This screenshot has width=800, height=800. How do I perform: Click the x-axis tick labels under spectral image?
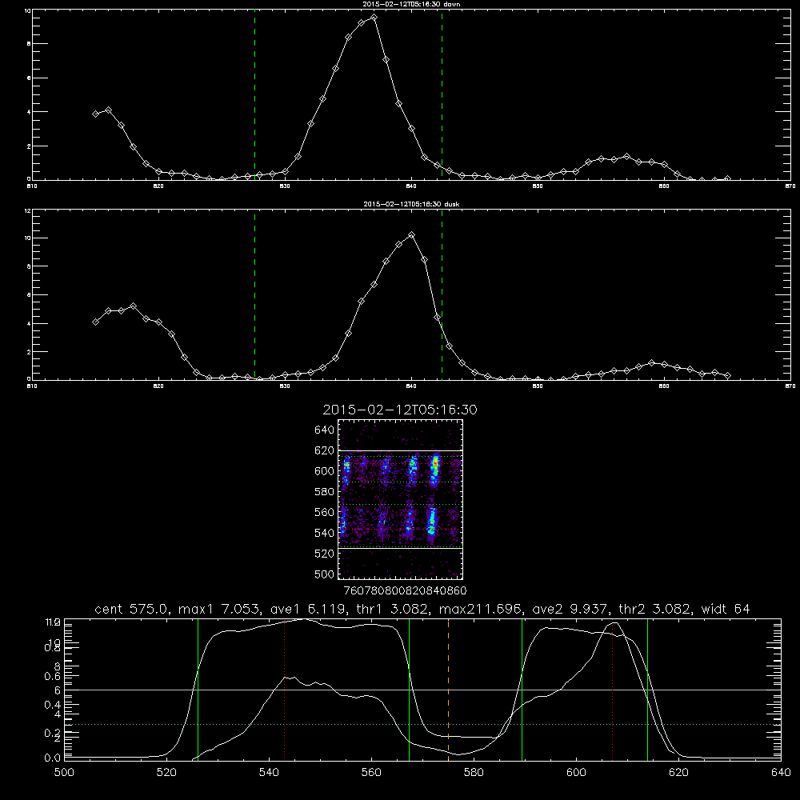(x=406, y=591)
